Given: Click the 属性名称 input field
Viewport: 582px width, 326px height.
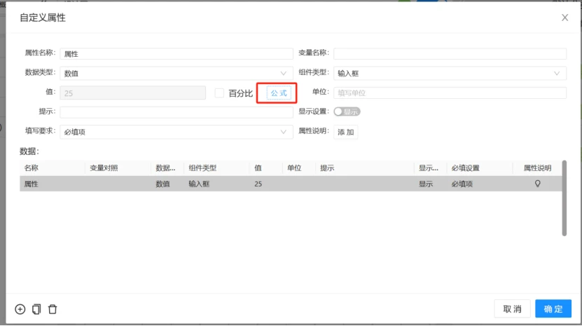Looking at the screenshot, I should 176,53.
